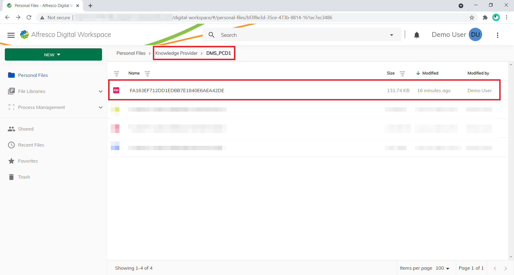Click the PDF file icon
Image resolution: width=514 pixels, height=275 pixels.
coord(116,91)
